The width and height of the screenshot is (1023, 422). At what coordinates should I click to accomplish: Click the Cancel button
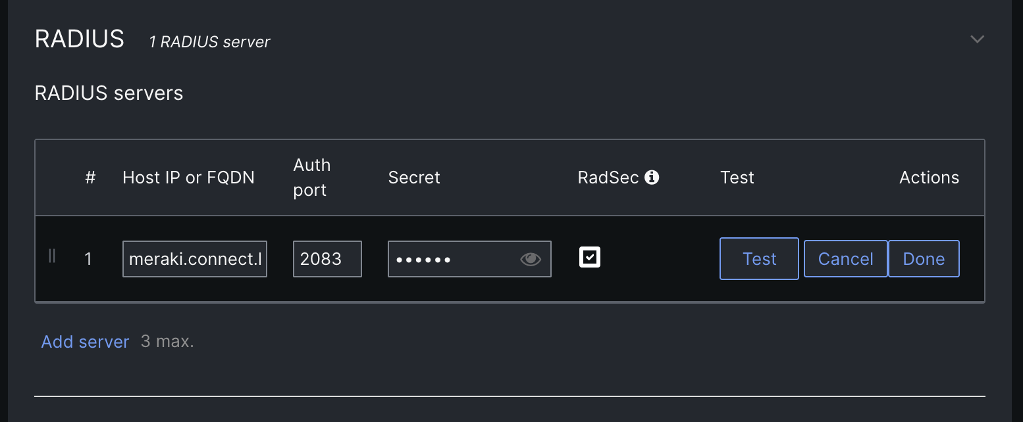click(845, 259)
